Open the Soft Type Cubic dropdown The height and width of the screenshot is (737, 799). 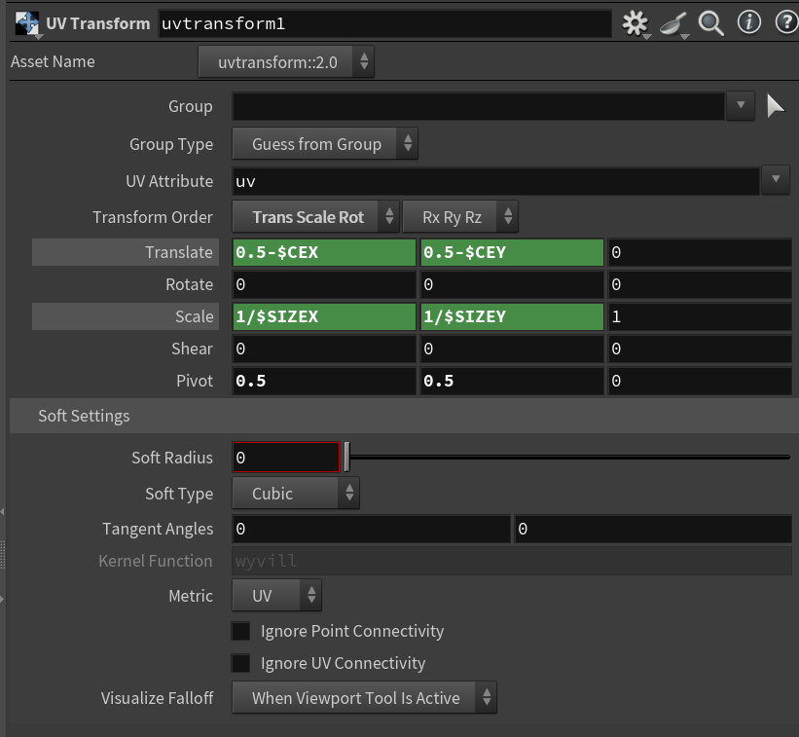pyautogui.click(x=296, y=494)
